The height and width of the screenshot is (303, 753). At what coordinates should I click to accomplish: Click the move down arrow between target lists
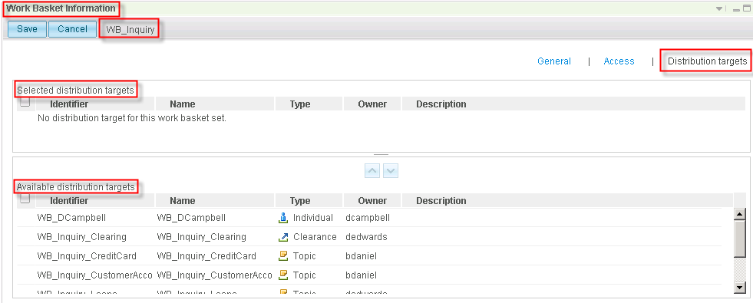pos(391,170)
